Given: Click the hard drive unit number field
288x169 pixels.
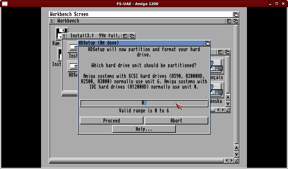Looking at the screenshot, I should [144, 103].
